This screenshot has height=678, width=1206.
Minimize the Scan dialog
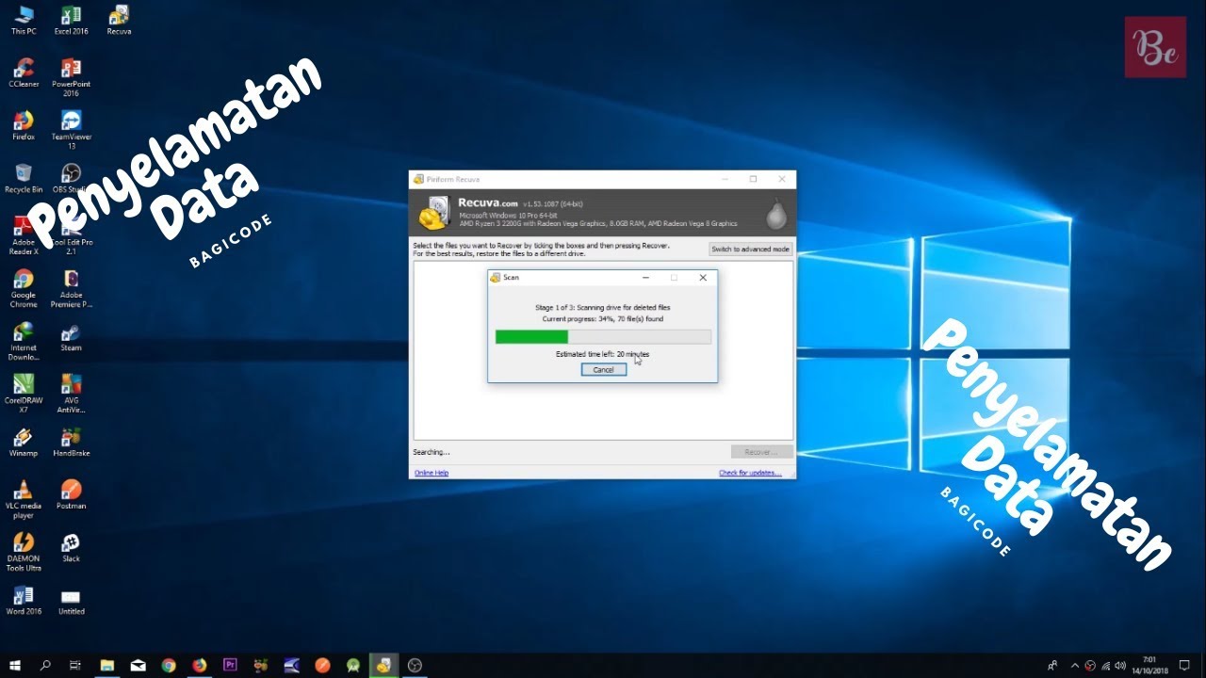click(646, 278)
